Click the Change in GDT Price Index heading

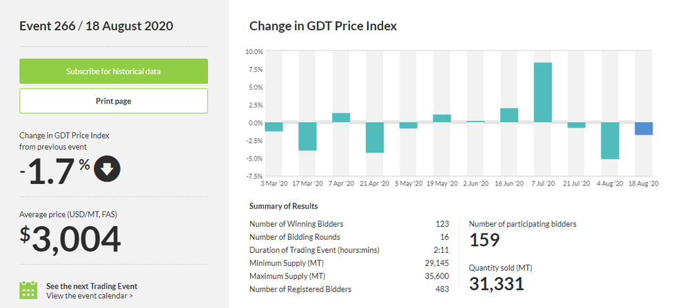[x=323, y=26]
